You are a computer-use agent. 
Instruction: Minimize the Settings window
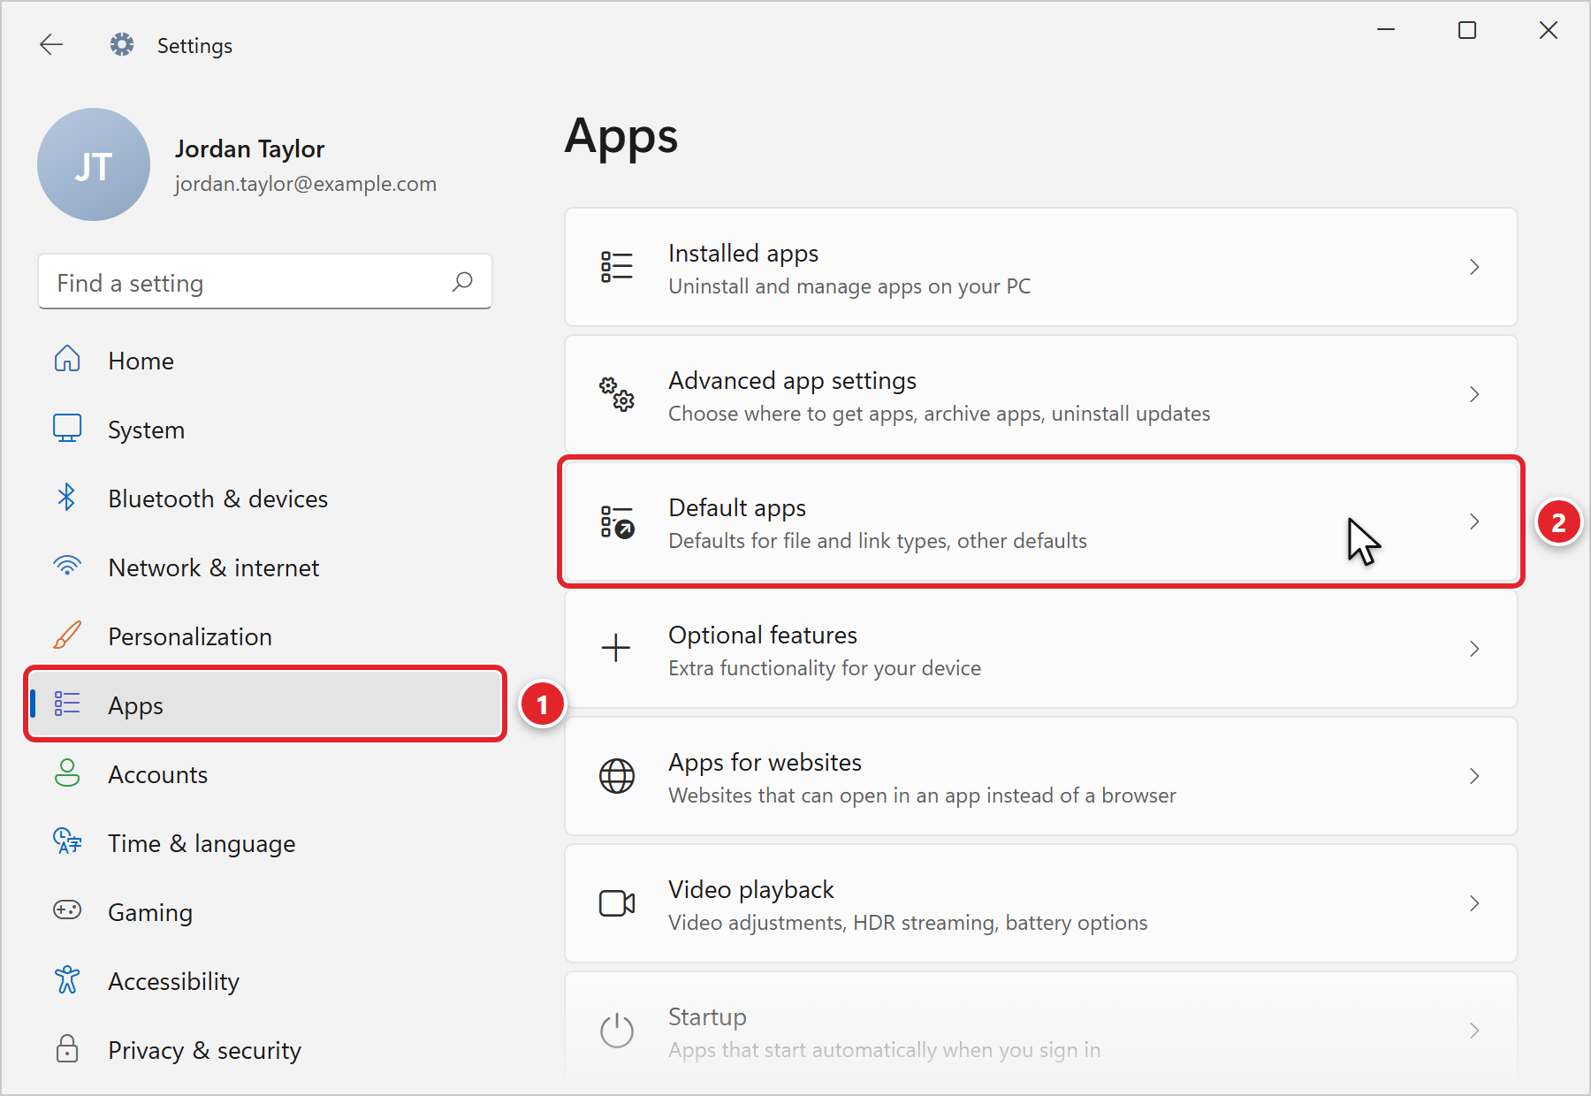click(1386, 30)
